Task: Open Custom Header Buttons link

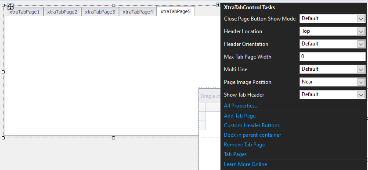Action: (252, 125)
